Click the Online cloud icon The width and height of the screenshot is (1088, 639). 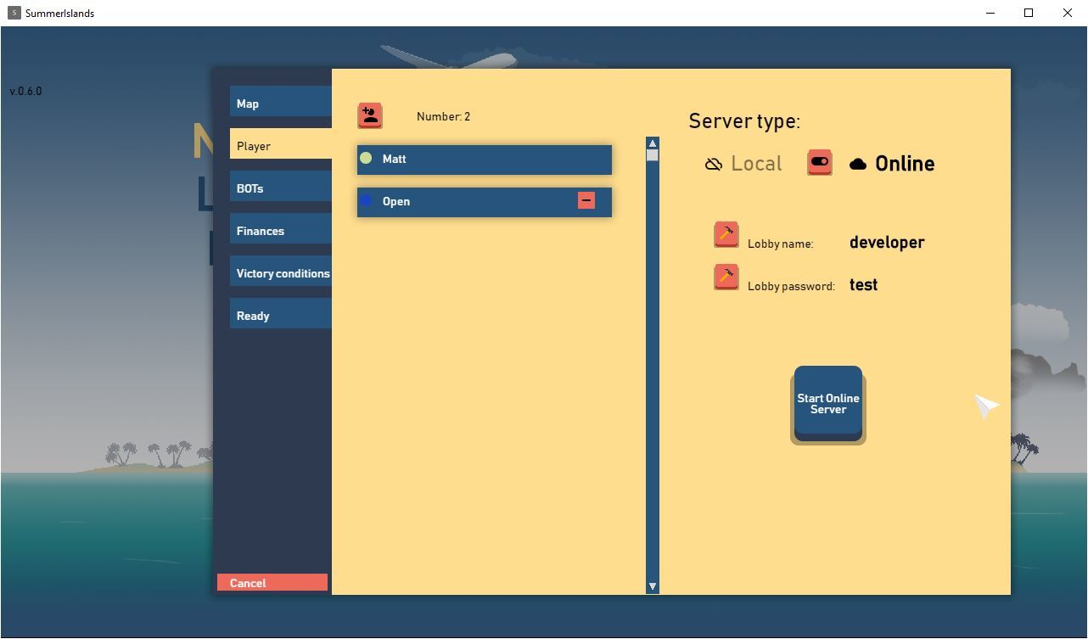858,164
